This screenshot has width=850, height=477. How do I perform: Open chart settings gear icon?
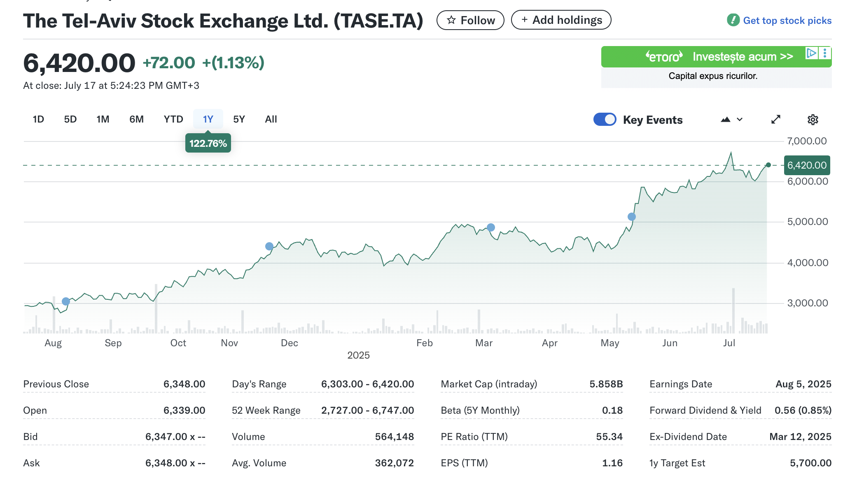(813, 120)
